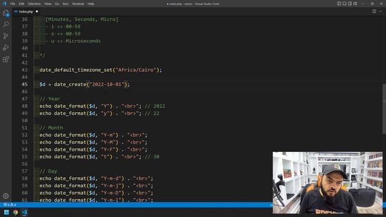Click the VS Code logo in title bar
Viewport: 386px width, 217px height.
4,4
